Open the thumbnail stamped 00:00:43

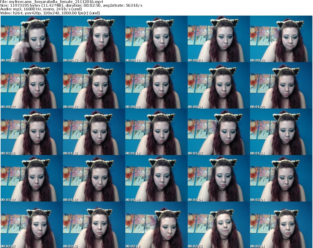pos(94,85)
